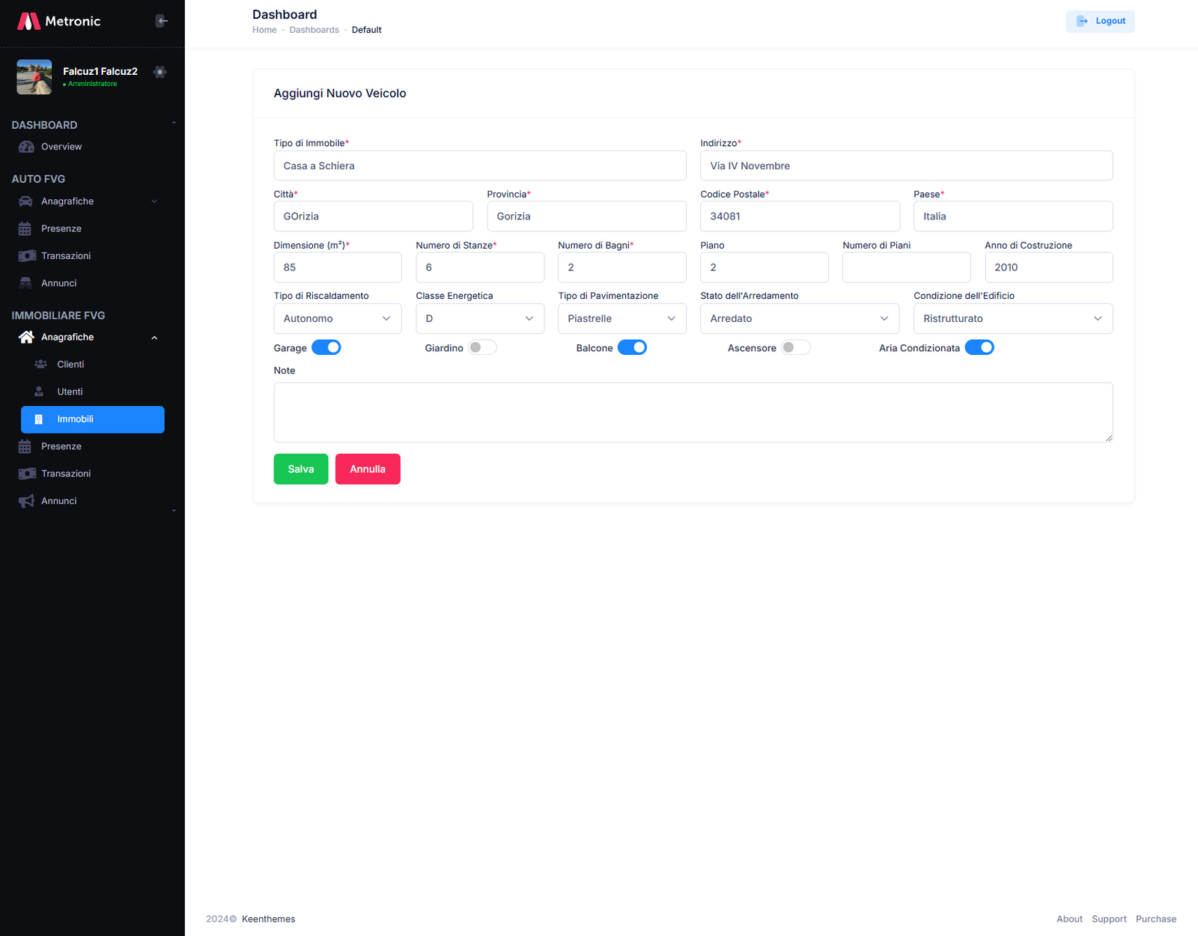
Task: Enable the Giardino switch
Action: (x=482, y=347)
